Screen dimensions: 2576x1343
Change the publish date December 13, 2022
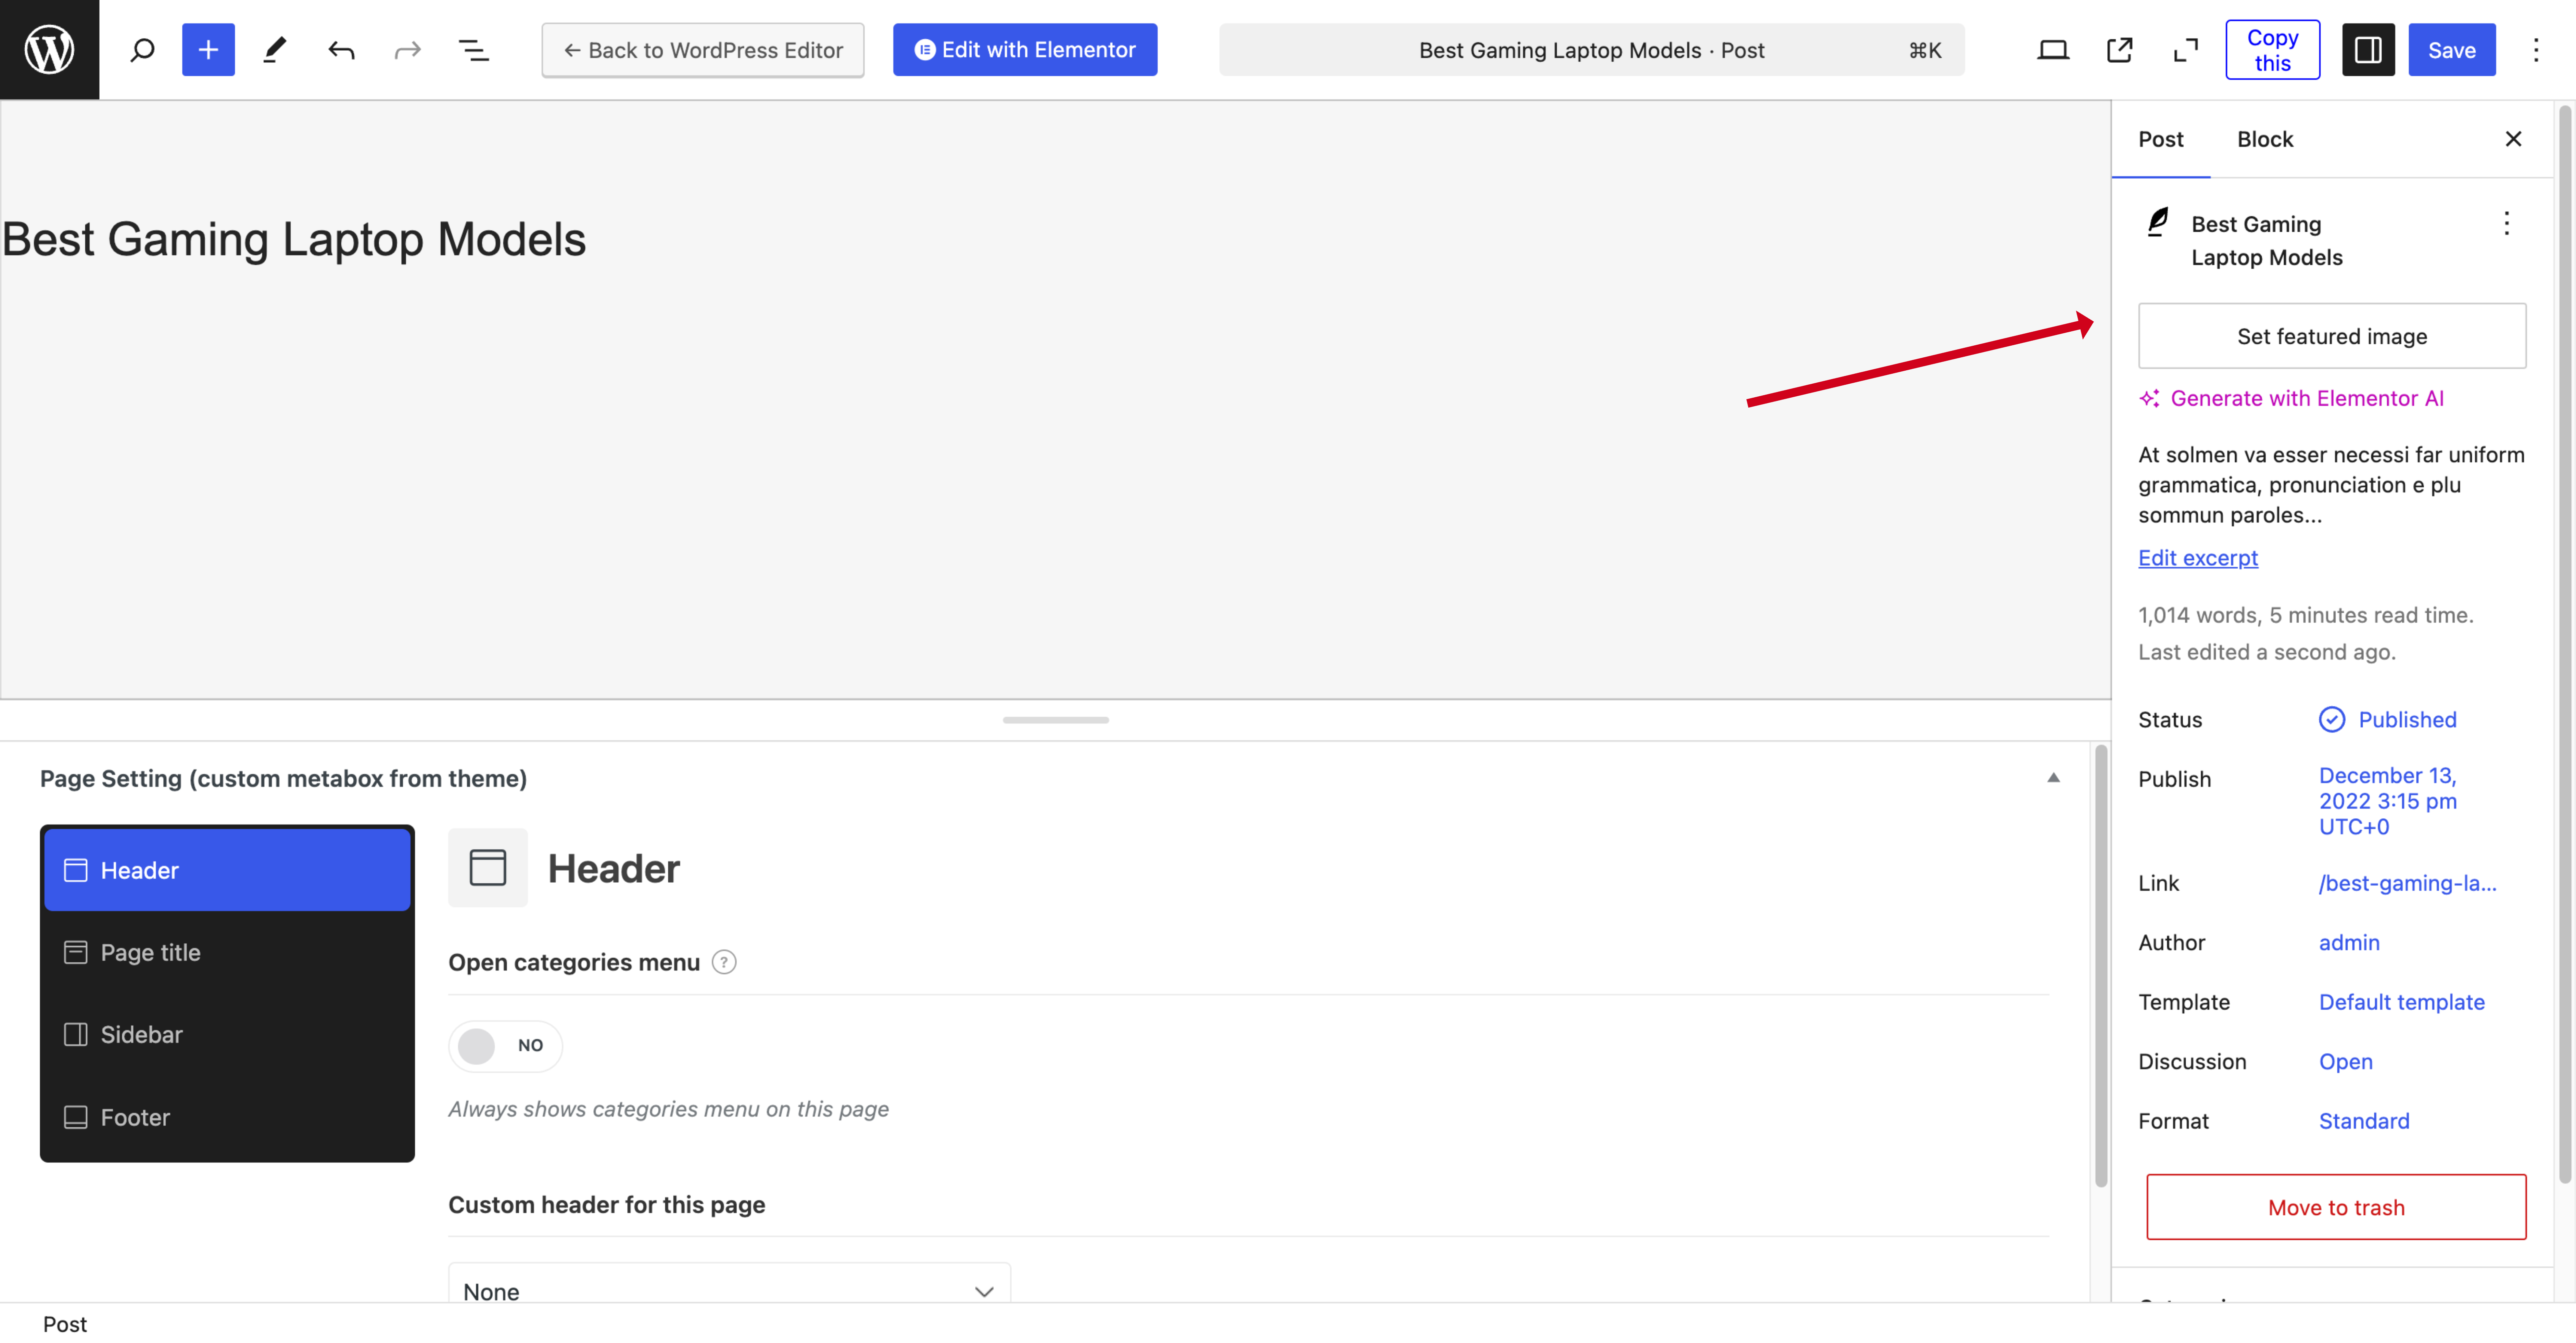point(2388,801)
